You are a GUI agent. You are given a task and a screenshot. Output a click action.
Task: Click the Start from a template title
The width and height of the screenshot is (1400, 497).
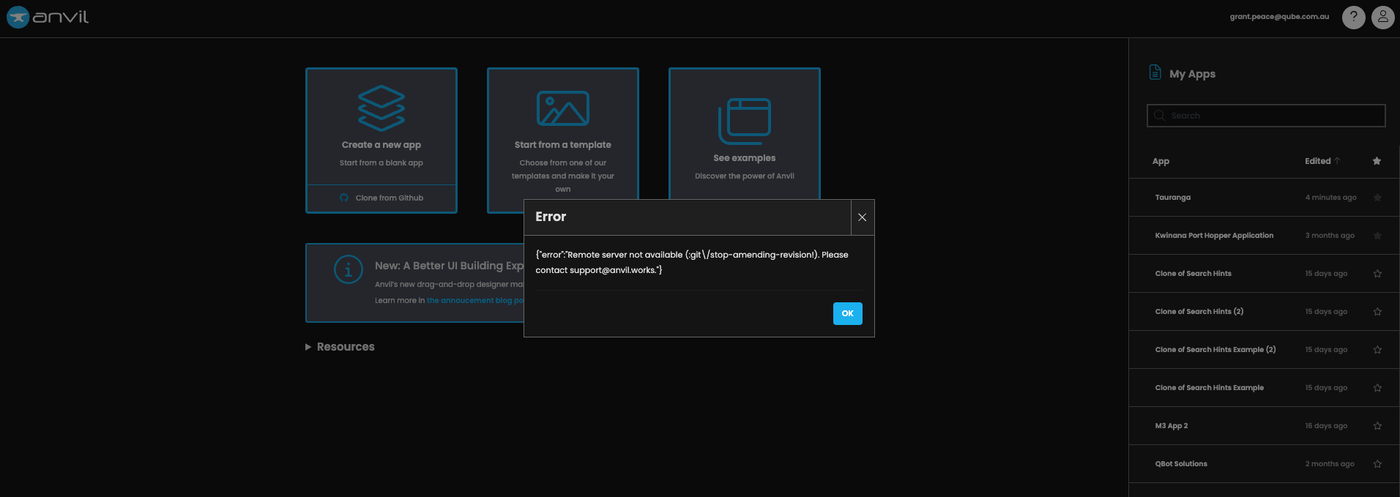pyautogui.click(x=562, y=145)
